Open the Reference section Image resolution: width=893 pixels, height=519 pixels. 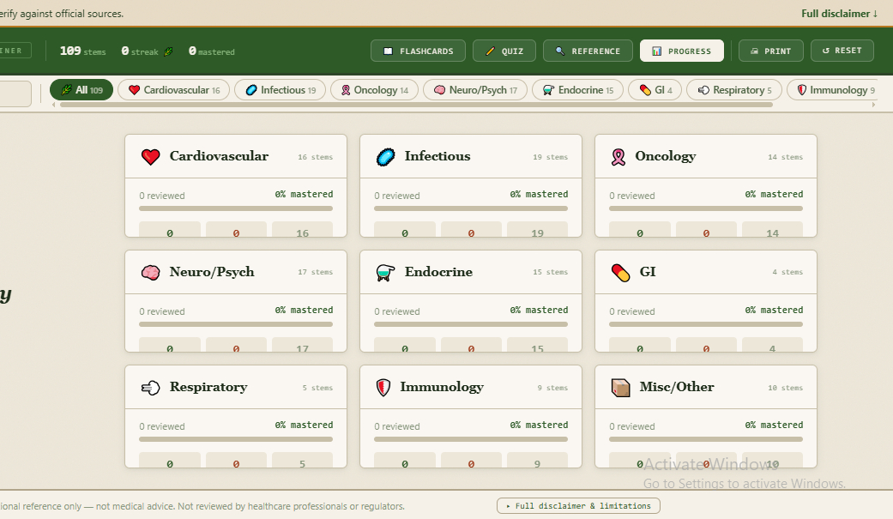(x=588, y=51)
